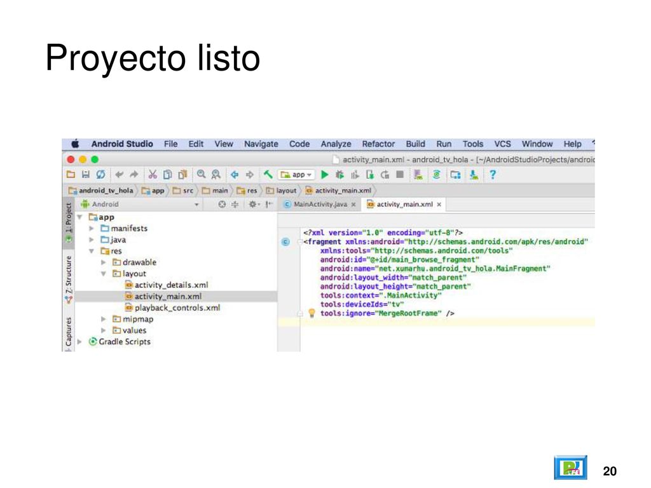This screenshot has height=488, width=651.
Task: Open the VCS menu
Action: [502, 144]
